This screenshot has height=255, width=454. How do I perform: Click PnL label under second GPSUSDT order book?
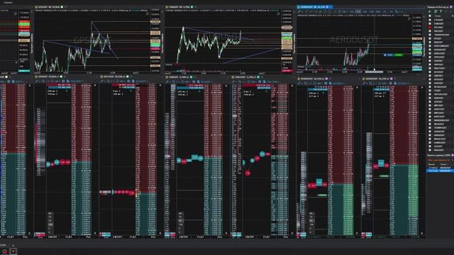click(153, 237)
